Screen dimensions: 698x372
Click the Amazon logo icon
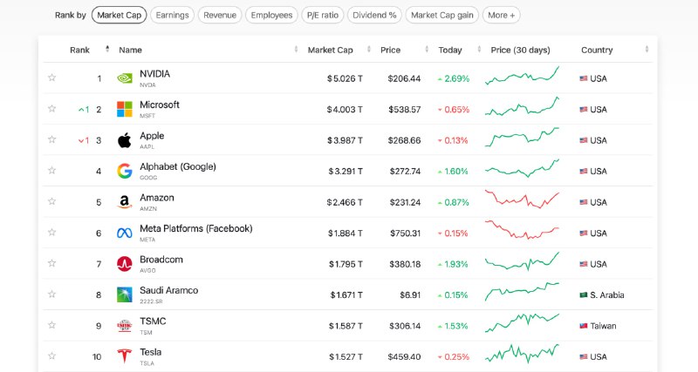(x=125, y=202)
